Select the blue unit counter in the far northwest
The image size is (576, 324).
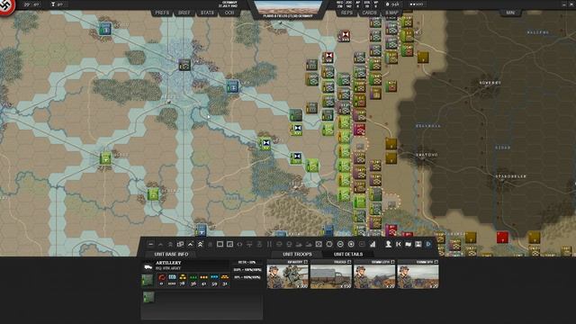(105, 29)
